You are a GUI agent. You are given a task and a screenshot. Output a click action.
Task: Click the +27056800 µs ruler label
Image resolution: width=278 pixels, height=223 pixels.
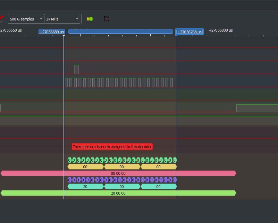220,30
